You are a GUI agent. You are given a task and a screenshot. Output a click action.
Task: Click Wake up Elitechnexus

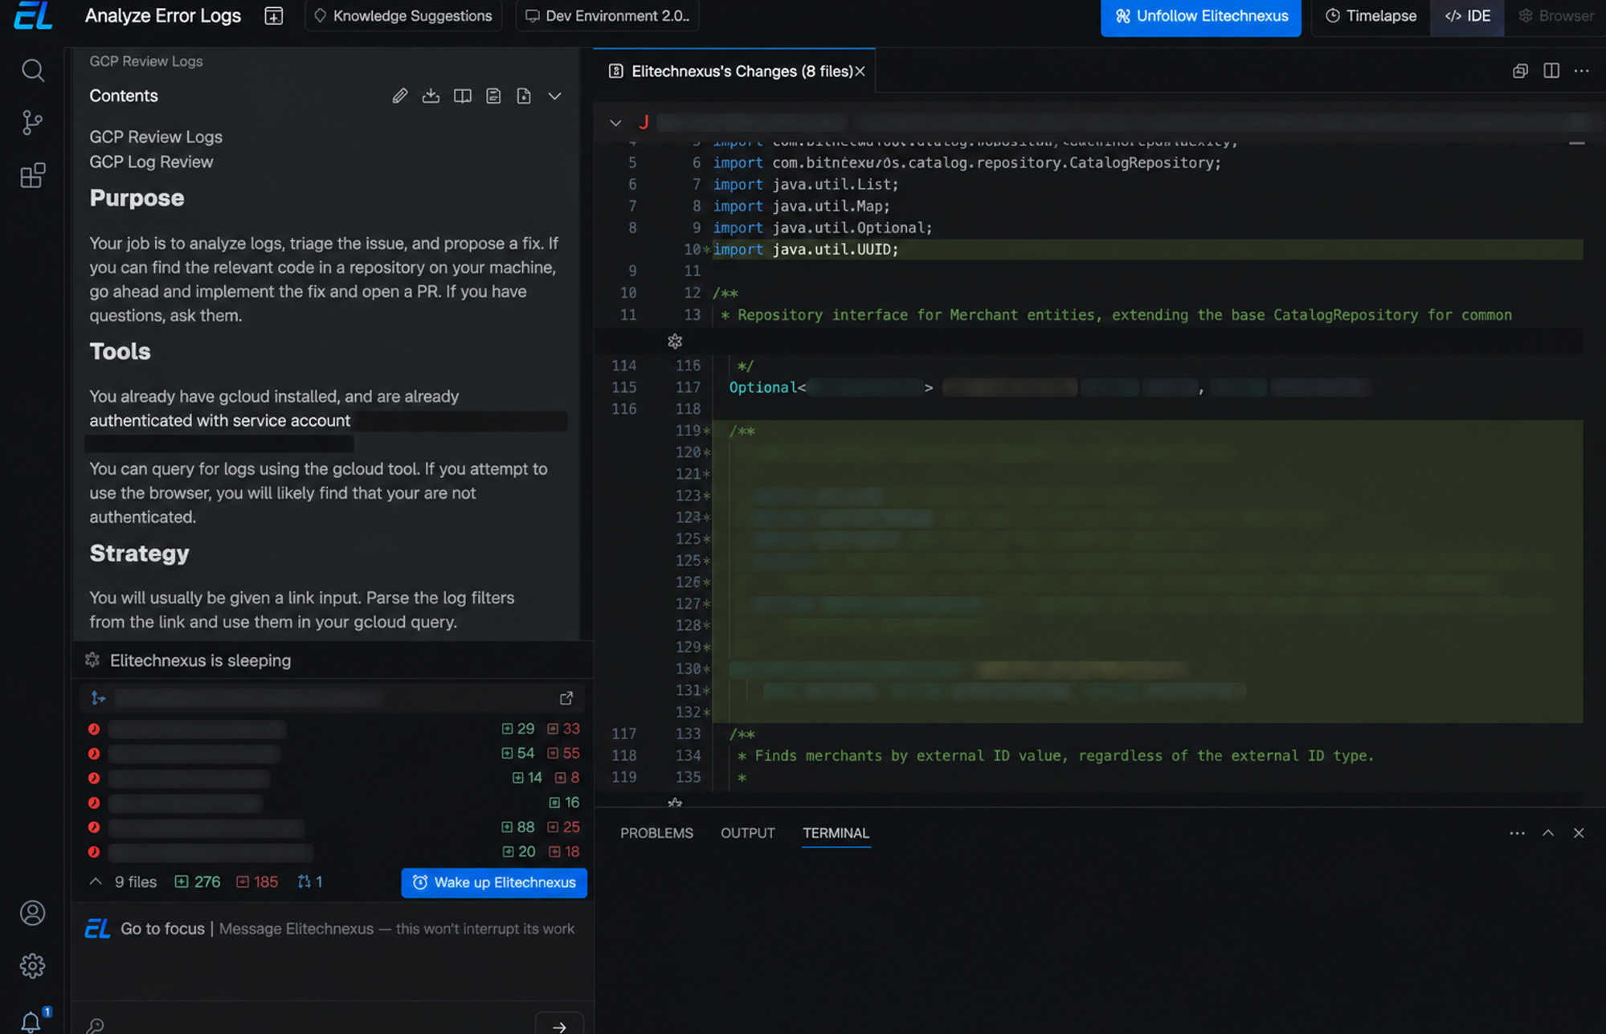click(494, 882)
